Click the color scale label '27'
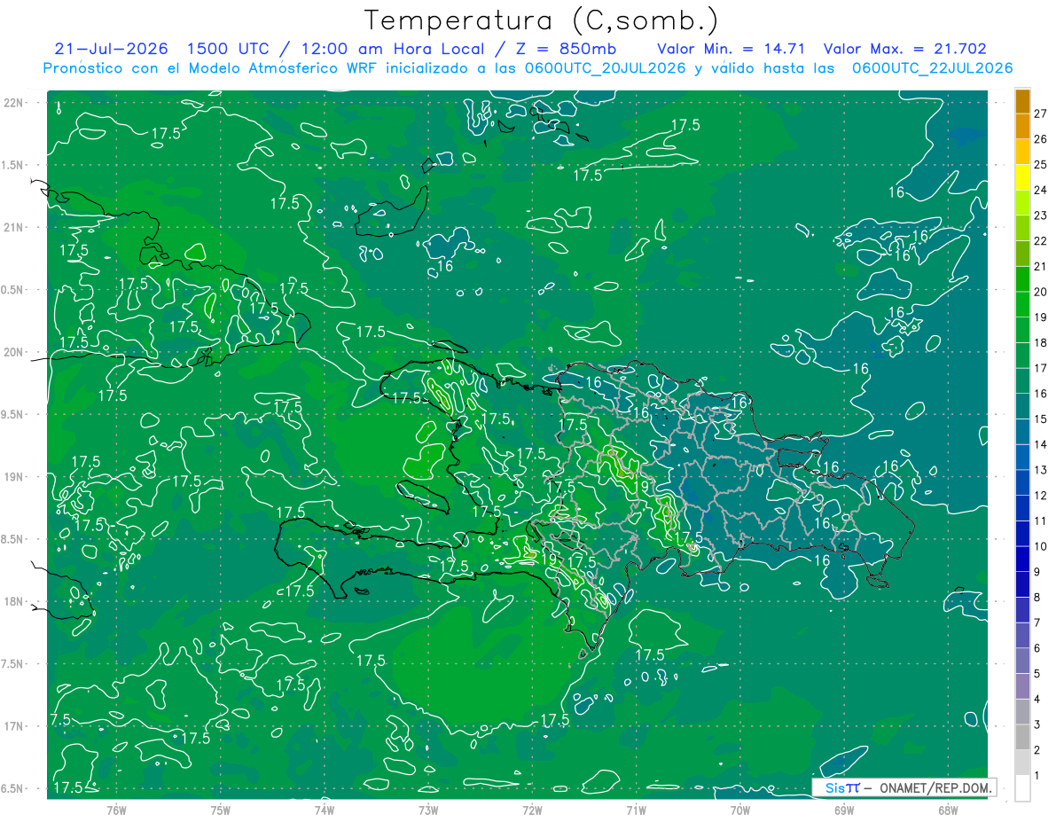The height and width of the screenshot is (822, 1064). click(x=1041, y=113)
